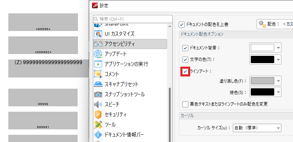Open アップデート settings

point(130,54)
